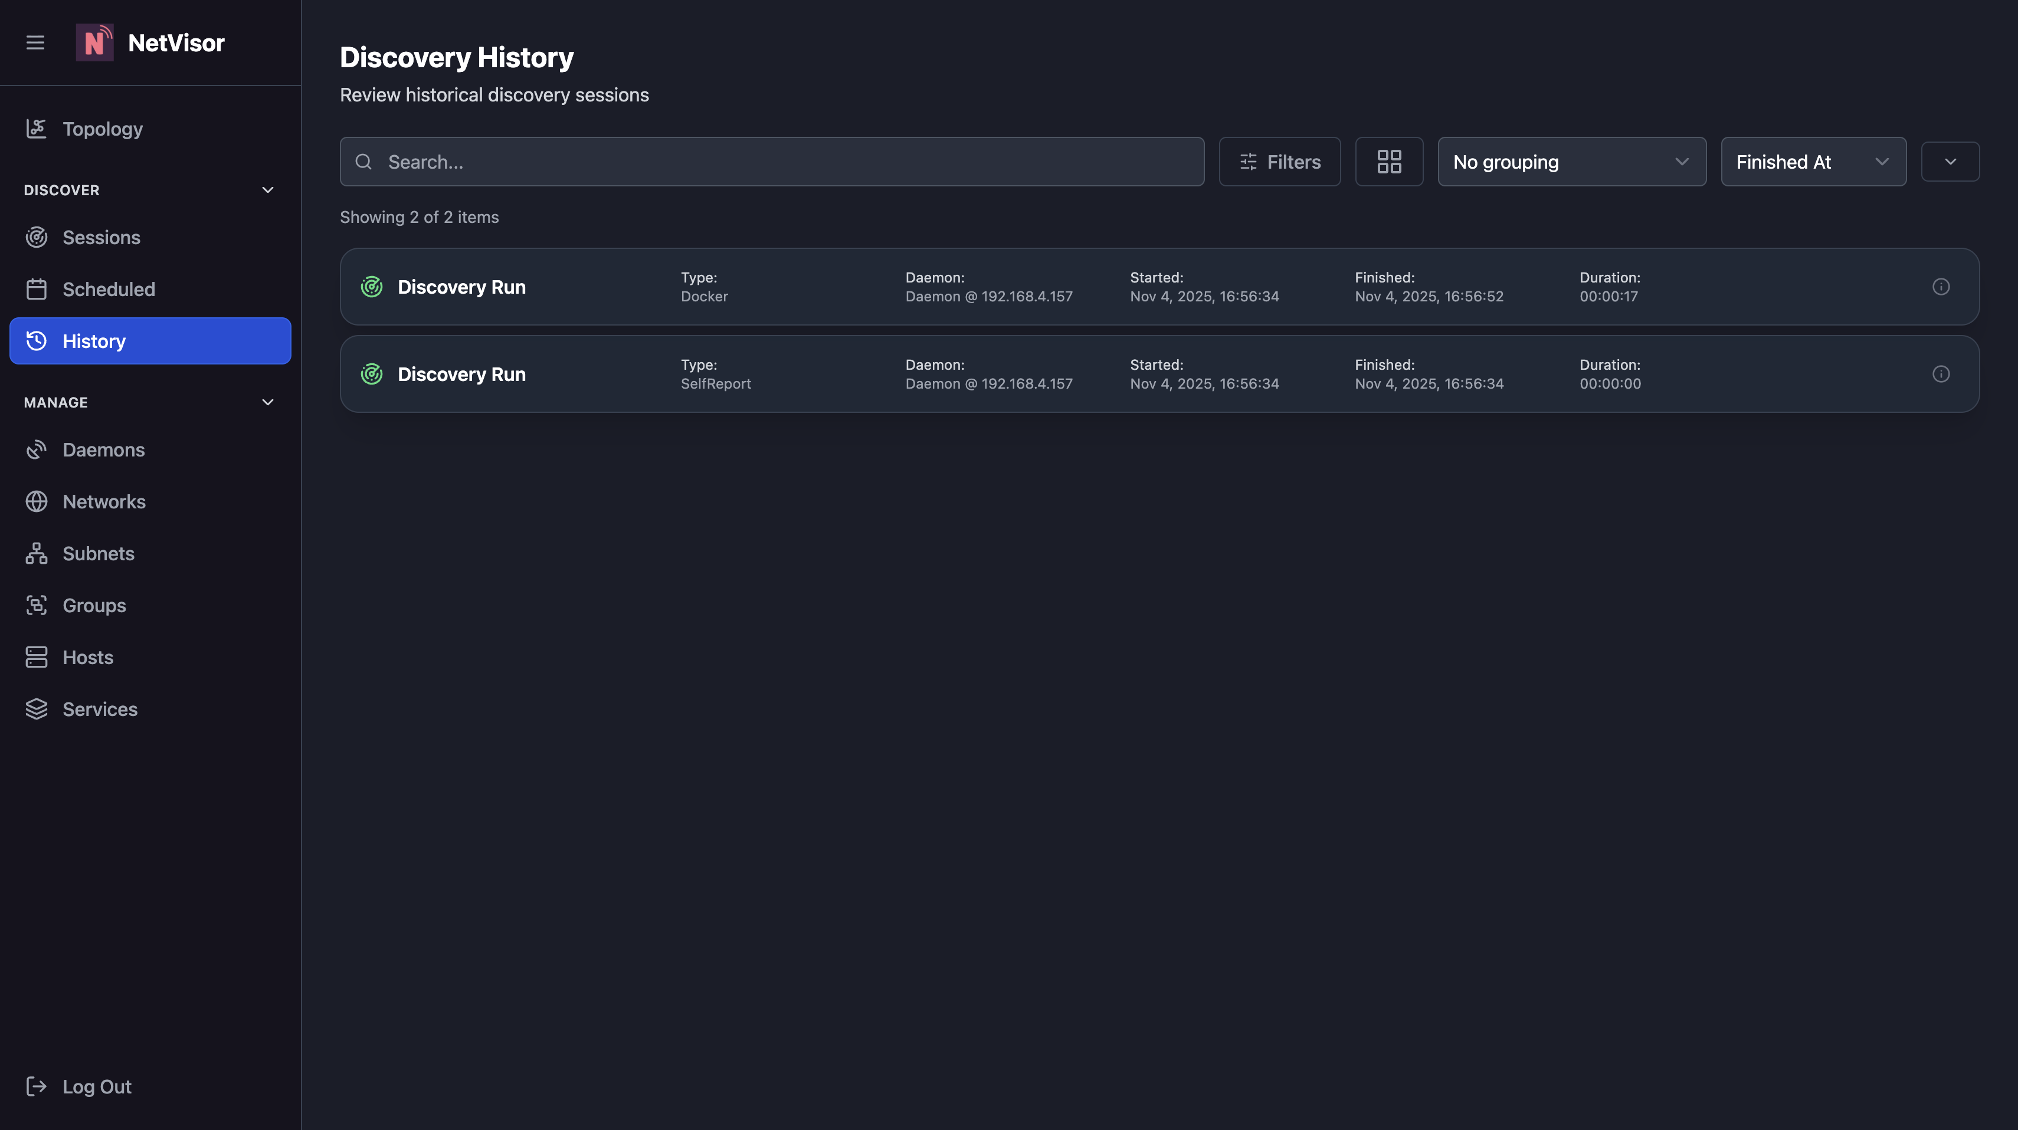2018x1130 pixels.
Task: Navigate to Groups
Action: (x=150, y=605)
